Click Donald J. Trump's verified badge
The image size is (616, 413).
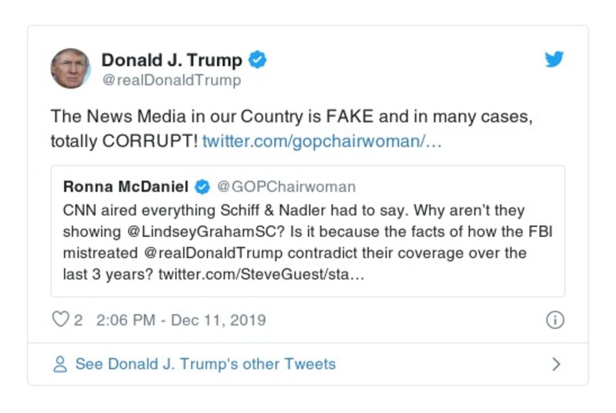pos(257,60)
